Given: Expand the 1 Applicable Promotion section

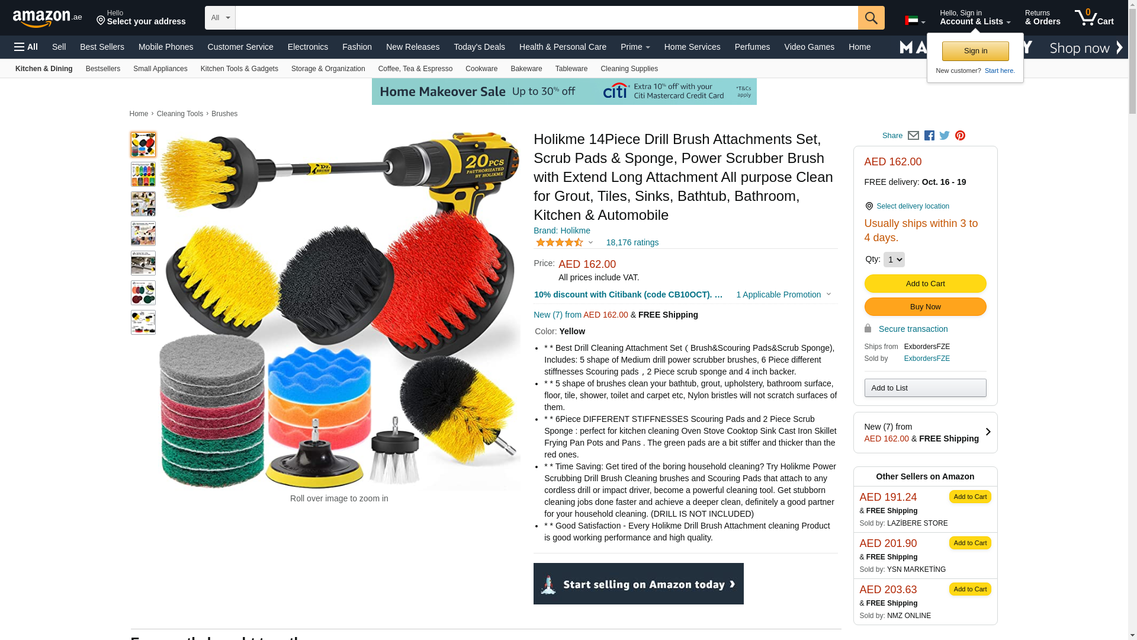Looking at the screenshot, I should tap(783, 295).
